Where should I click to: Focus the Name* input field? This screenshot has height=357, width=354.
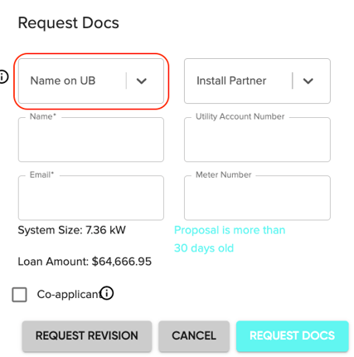pyautogui.click(x=91, y=139)
